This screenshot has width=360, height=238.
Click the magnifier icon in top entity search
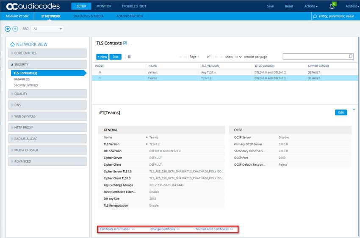point(315,16)
